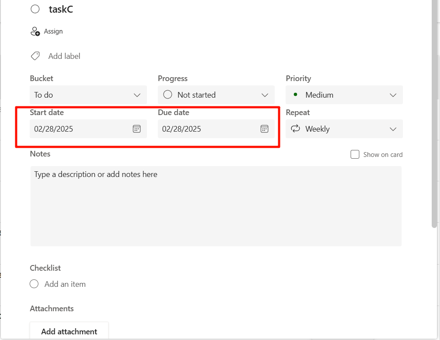Click the Attachments section label
440x340 pixels.
tap(51, 308)
